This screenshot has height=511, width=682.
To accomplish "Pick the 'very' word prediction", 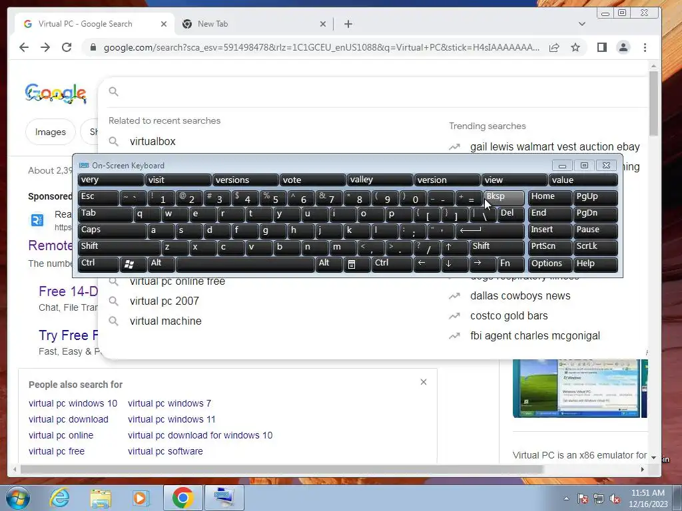I will (x=111, y=180).
